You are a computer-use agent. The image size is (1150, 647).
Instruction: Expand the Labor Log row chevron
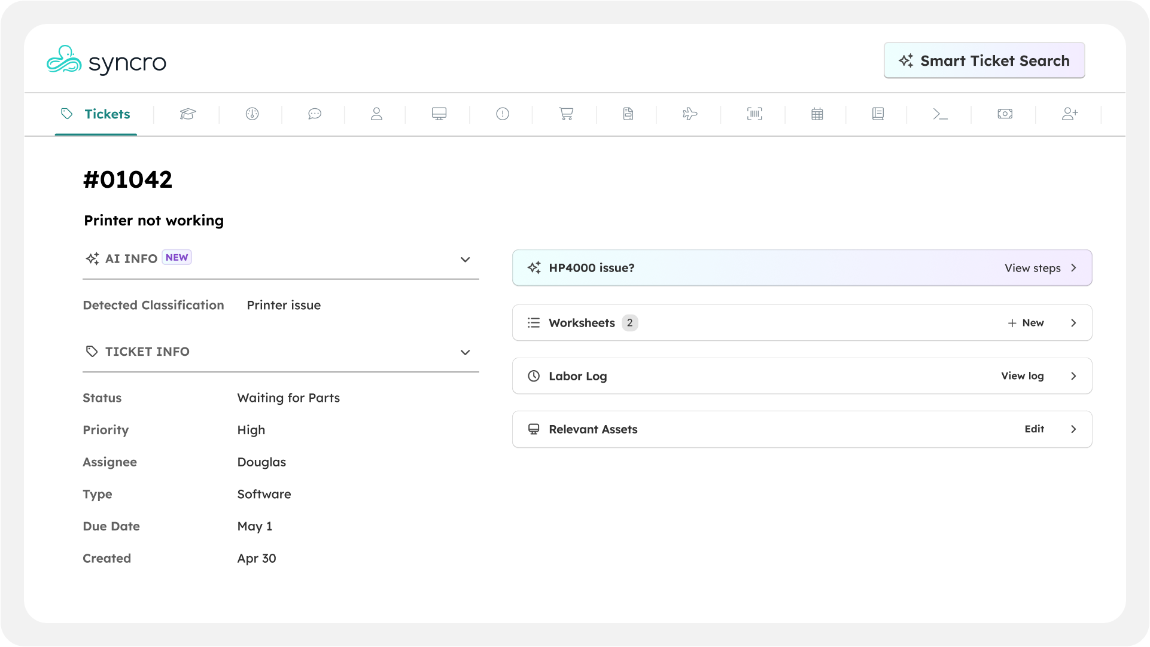tap(1073, 376)
